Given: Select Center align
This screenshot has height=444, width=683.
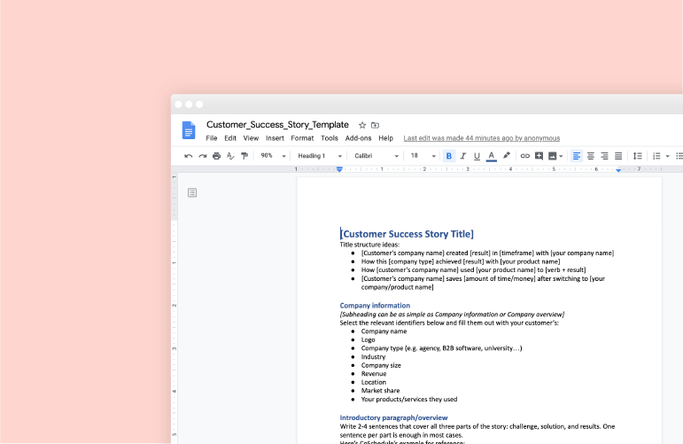Looking at the screenshot, I should click(591, 156).
